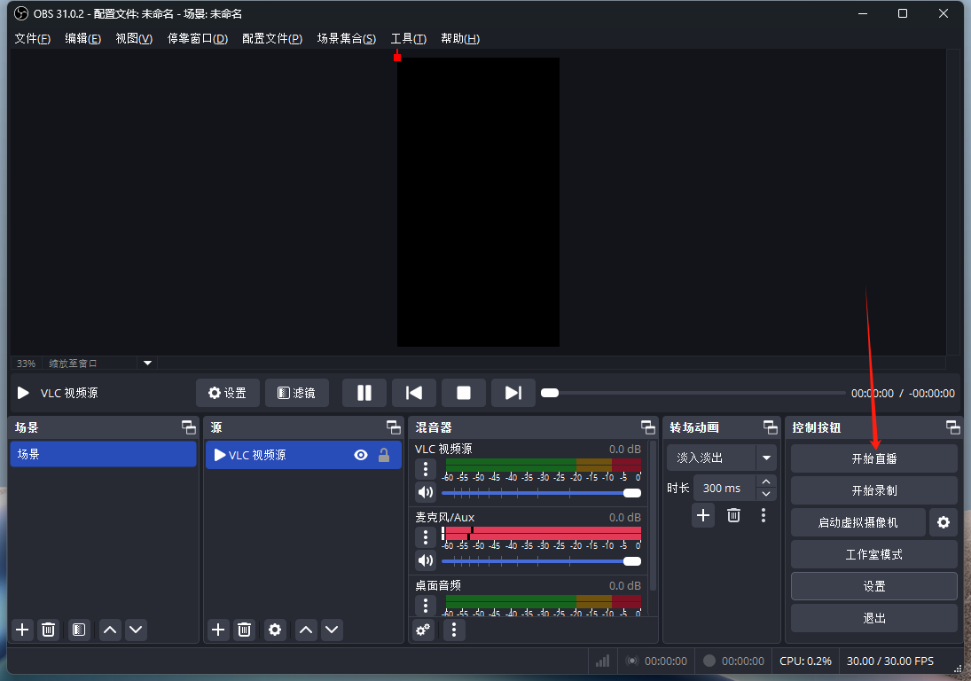
Task: Pause the VLC media playback
Action: click(364, 393)
